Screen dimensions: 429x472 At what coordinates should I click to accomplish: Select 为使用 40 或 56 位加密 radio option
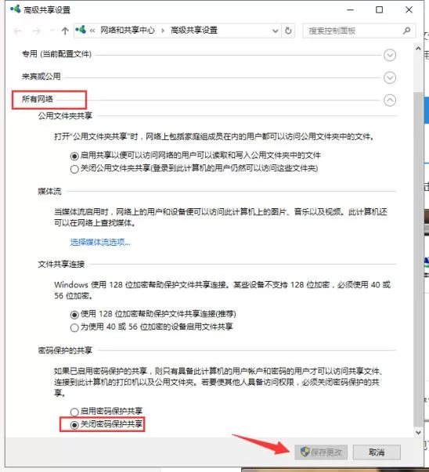[x=74, y=327]
